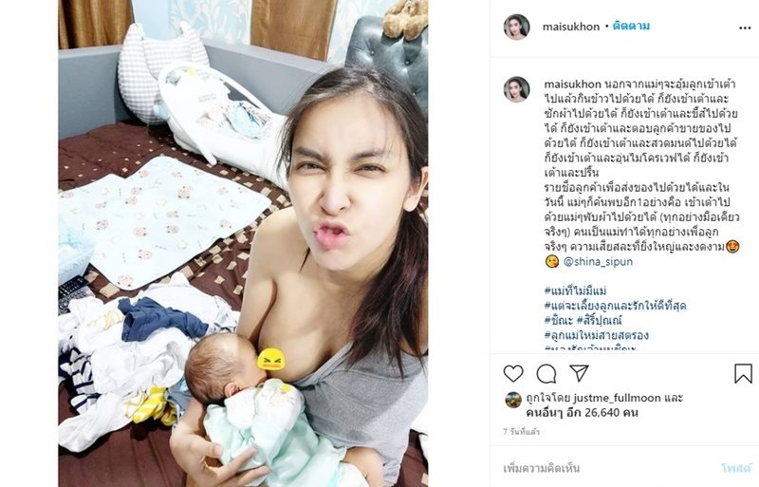Follow maisukhon using the ติดตาม link
Screen dimensions: 759x487
point(631,26)
